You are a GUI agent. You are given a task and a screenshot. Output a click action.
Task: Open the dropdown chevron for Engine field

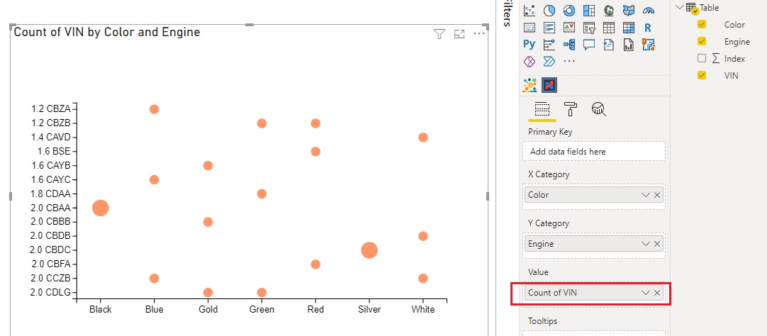point(646,244)
